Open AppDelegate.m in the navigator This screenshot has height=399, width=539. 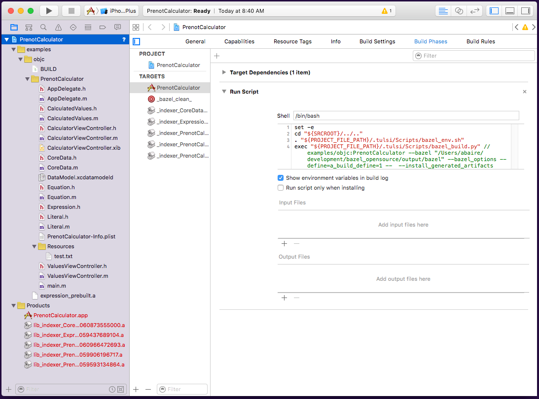67,99
